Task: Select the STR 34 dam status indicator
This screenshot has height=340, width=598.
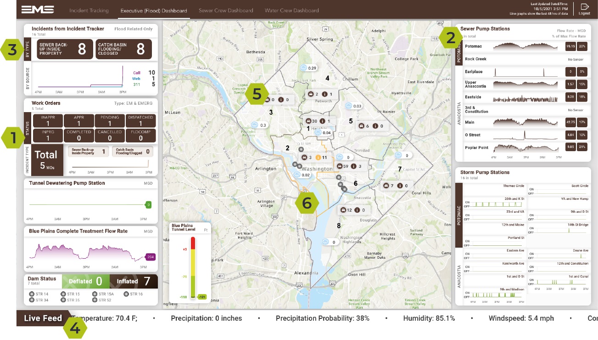Action: (32, 300)
